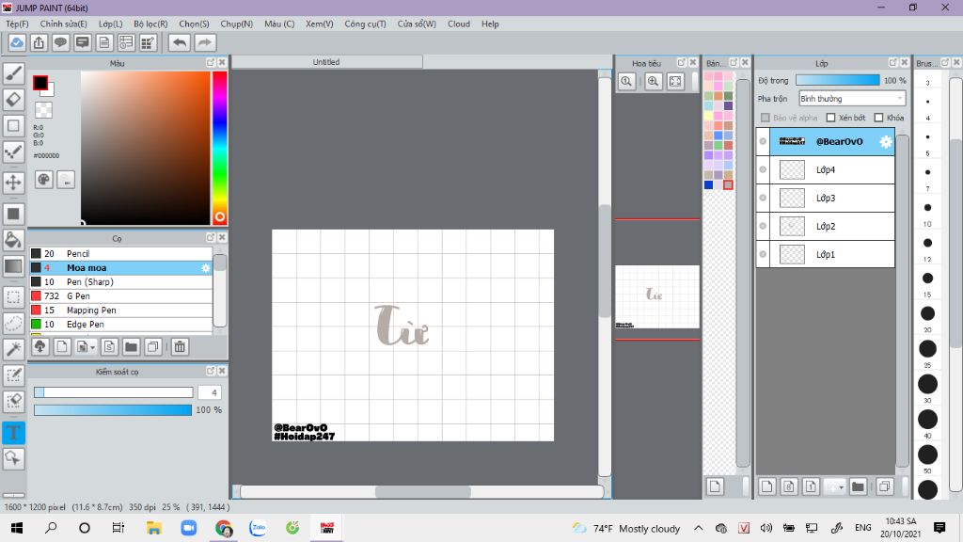Close the Màu color panel
The image size is (963, 542).
(222, 63)
